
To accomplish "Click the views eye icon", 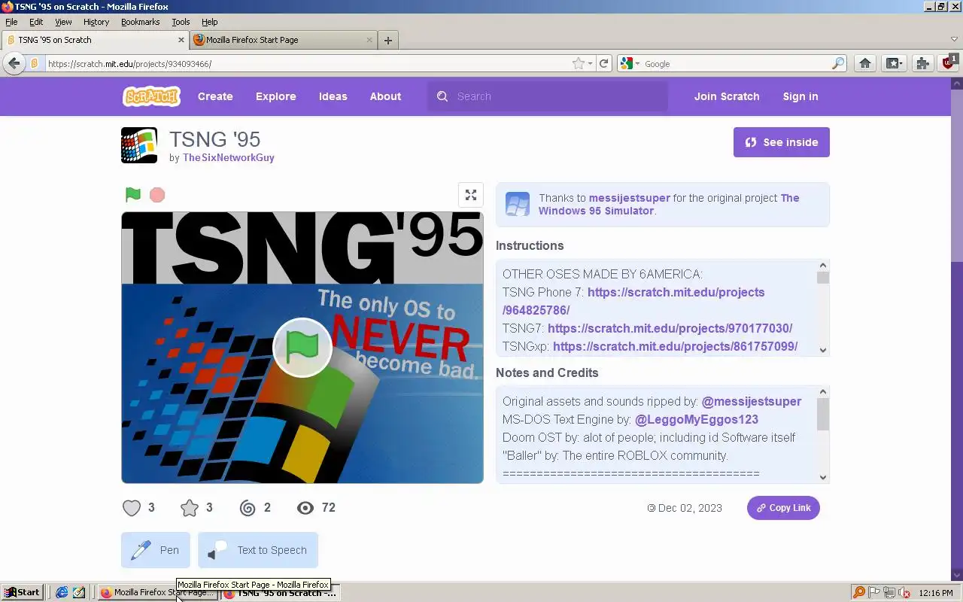I will (x=305, y=508).
